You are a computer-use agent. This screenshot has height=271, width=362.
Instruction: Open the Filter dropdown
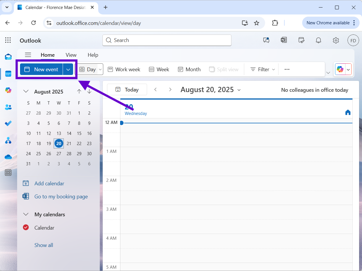pyautogui.click(x=262, y=69)
